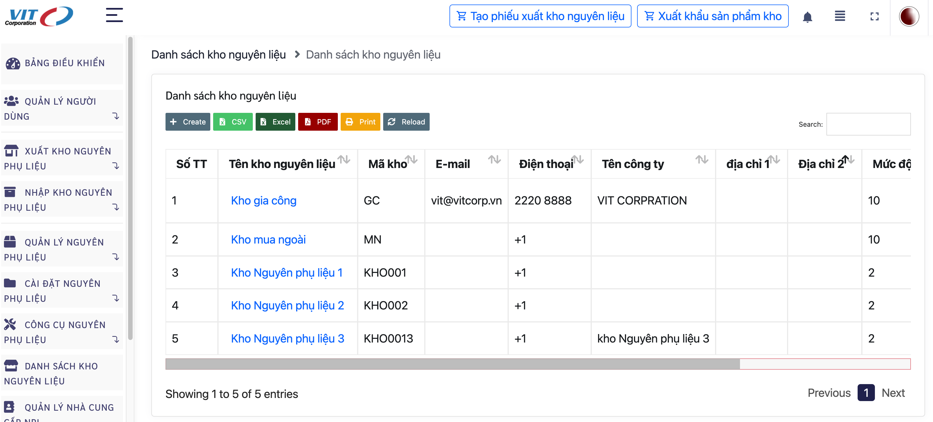
Task: Toggle the hamburger sidebar menu icon
Action: pyautogui.click(x=114, y=15)
